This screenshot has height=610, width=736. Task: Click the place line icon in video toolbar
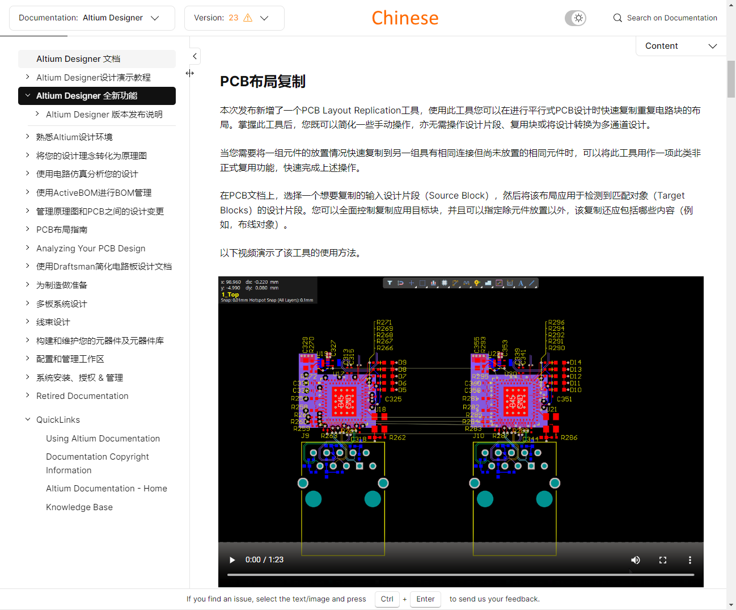coord(532,283)
